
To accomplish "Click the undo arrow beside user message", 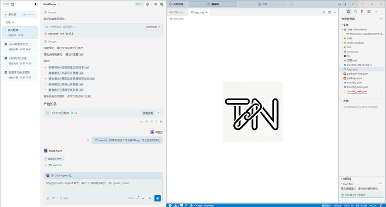I will click(88, 140).
